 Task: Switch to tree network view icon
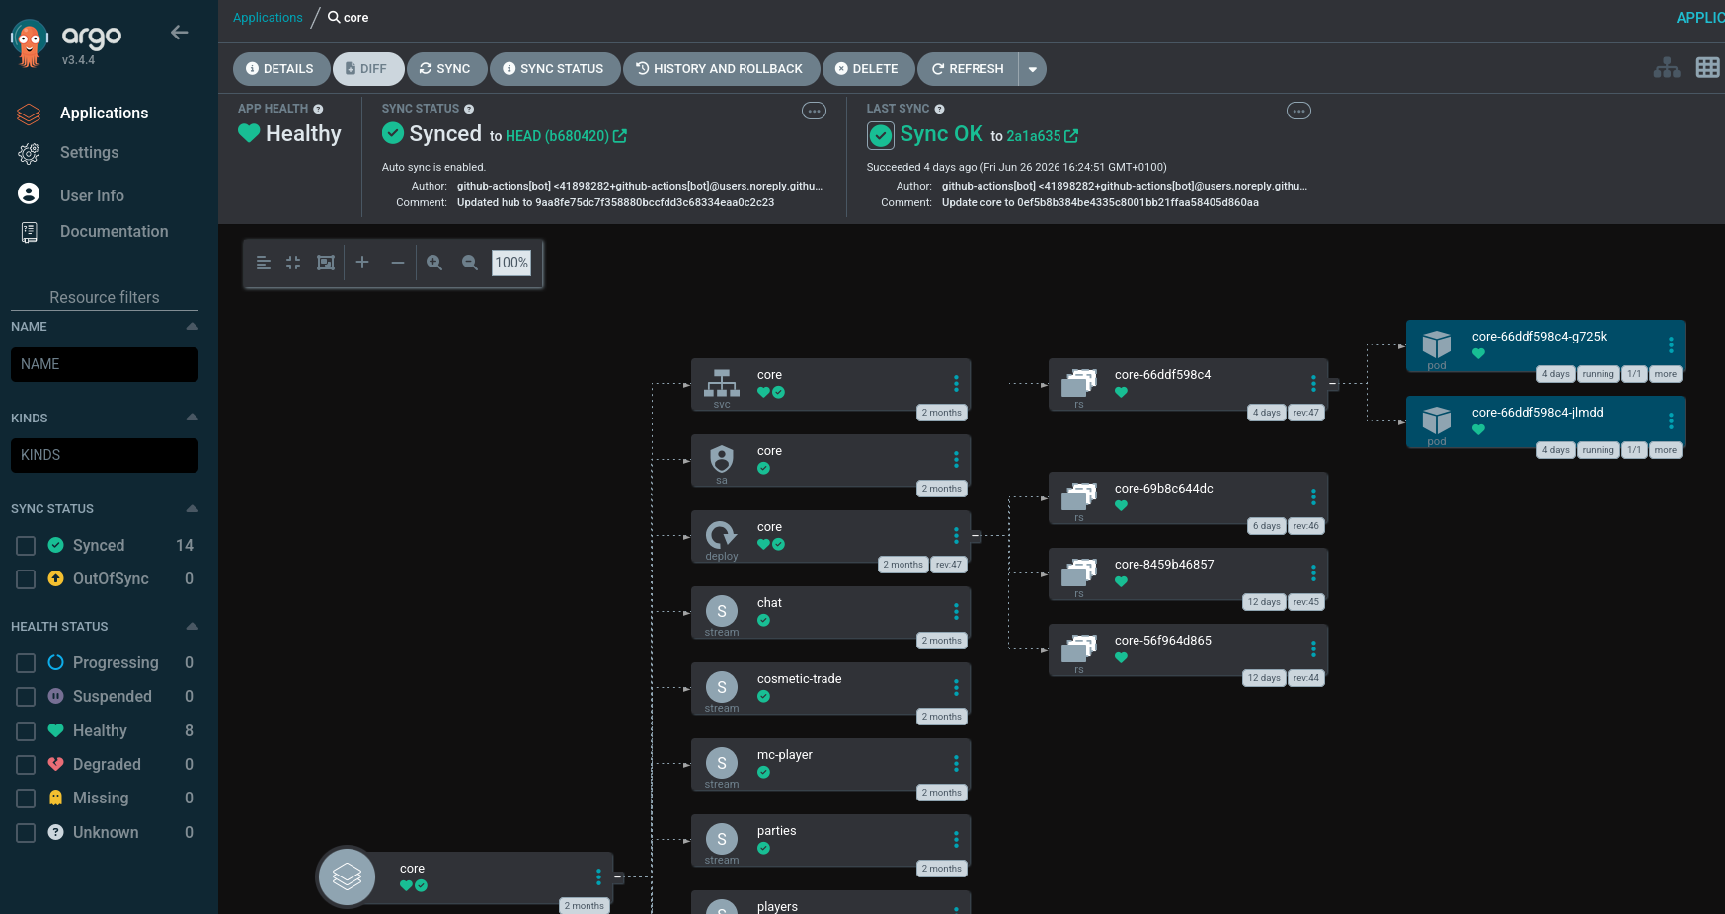(x=1667, y=68)
